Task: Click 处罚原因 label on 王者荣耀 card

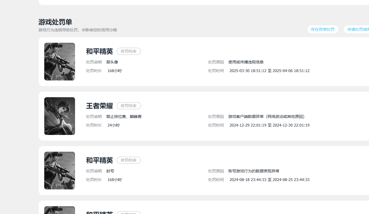Action: 216,116
